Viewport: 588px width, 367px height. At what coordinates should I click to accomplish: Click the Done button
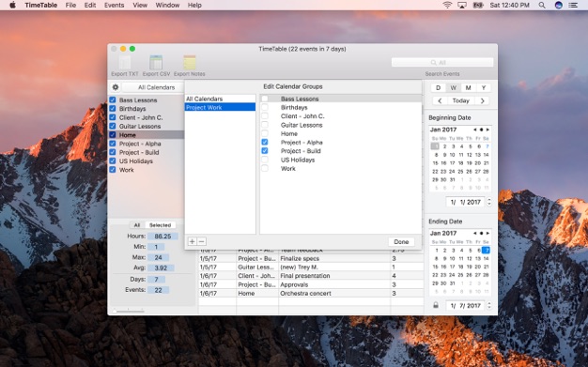click(x=401, y=242)
